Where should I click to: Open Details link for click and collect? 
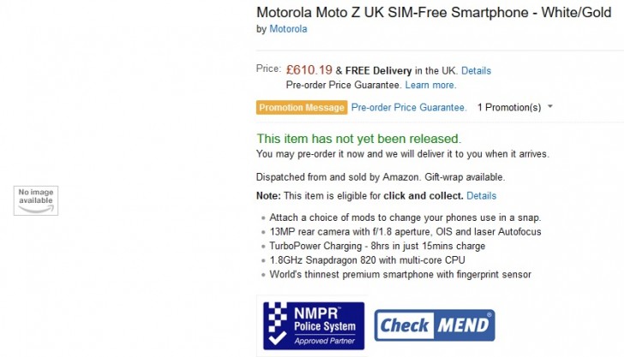[481, 196]
